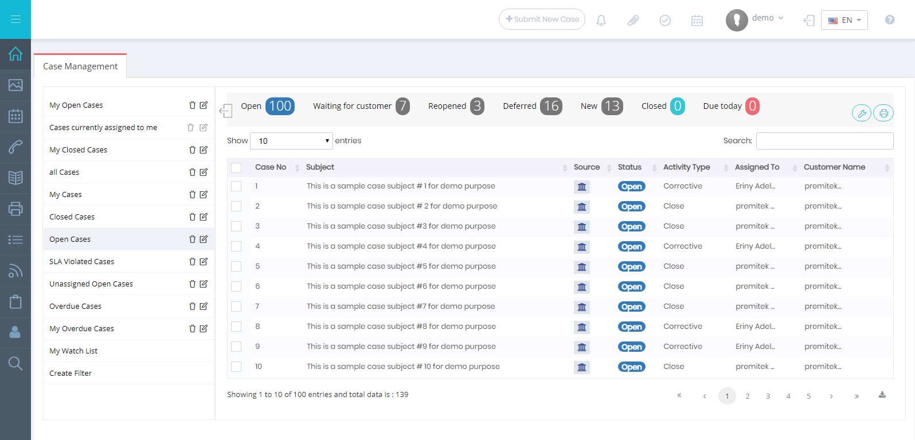
Task: Open the Create Filter entry
Action: pos(71,374)
